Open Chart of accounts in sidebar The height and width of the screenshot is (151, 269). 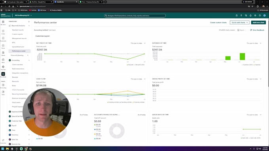[18, 90]
